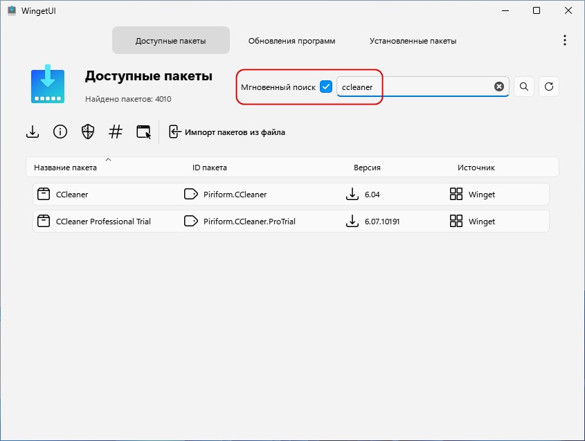Image resolution: width=585 pixels, height=441 pixels.
Task: Import packages from file button
Action: point(227,132)
